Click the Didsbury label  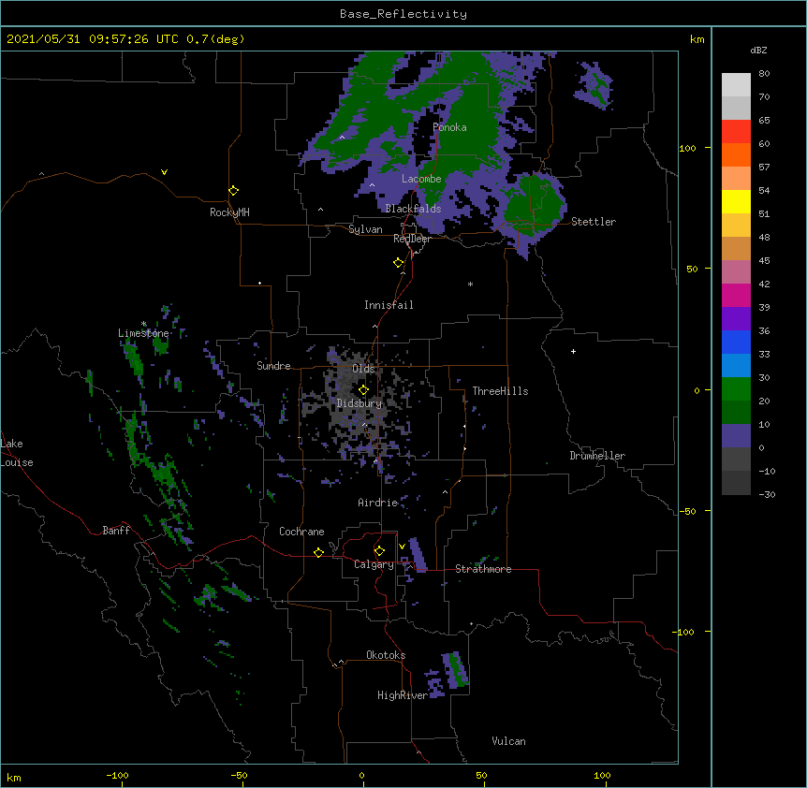pos(359,403)
